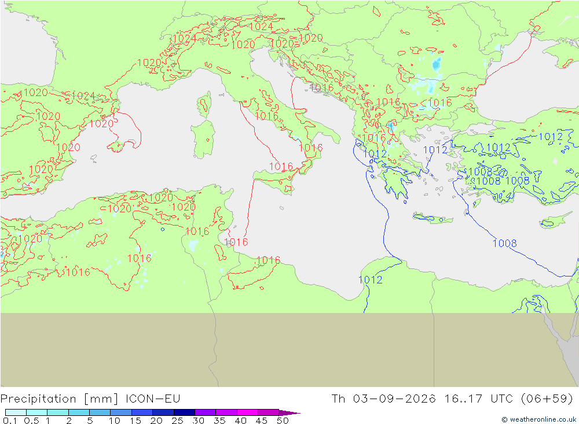
Task: Click the blue precipitation patch over Romania
Action: 437,65
